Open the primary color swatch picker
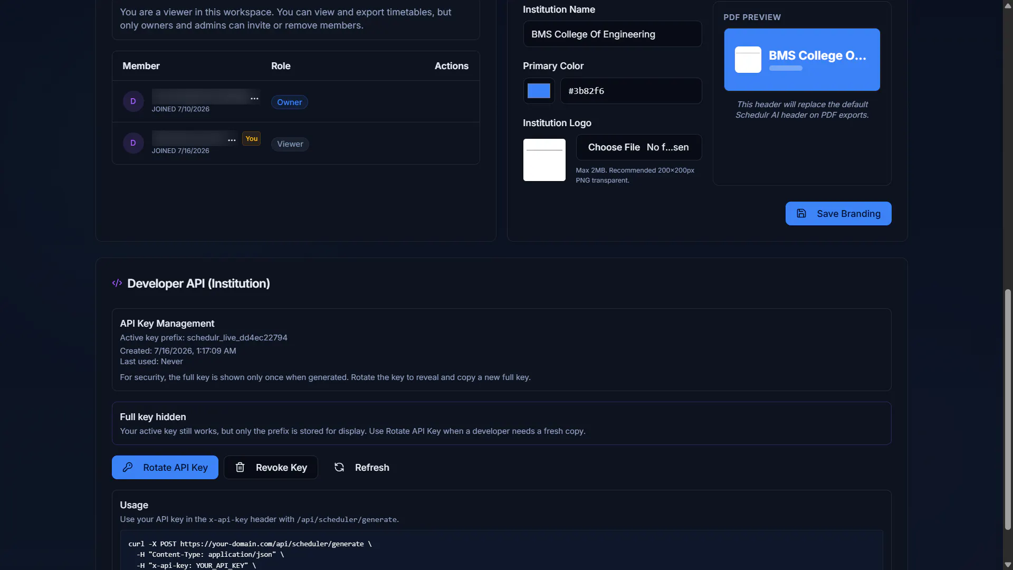The image size is (1013, 570). (x=539, y=91)
